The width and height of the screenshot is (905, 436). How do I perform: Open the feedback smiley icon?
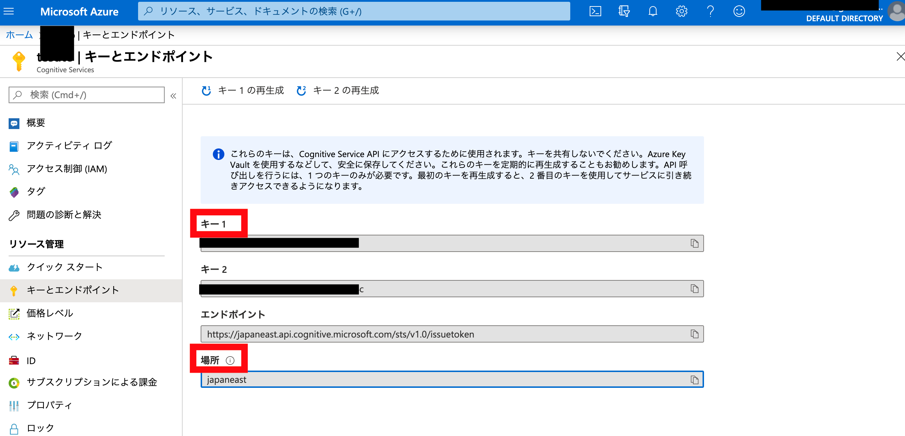739,12
